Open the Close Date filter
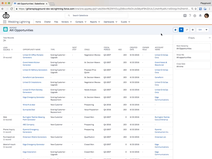212x159 pixels. click(192, 65)
